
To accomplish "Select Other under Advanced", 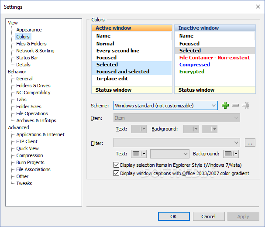I will (x=22, y=176).
